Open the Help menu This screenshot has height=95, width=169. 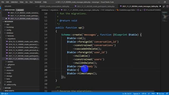(x=45, y=2)
